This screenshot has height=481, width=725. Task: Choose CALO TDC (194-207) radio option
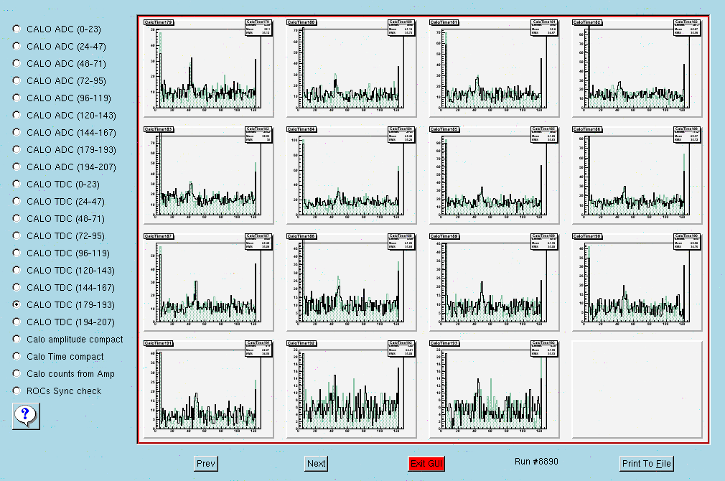(x=17, y=322)
